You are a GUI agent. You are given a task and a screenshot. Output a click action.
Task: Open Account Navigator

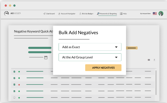pyautogui.click(x=67, y=14)
